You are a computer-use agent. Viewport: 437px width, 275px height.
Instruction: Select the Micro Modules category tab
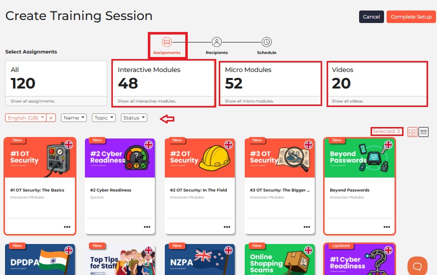coord(270,83)
